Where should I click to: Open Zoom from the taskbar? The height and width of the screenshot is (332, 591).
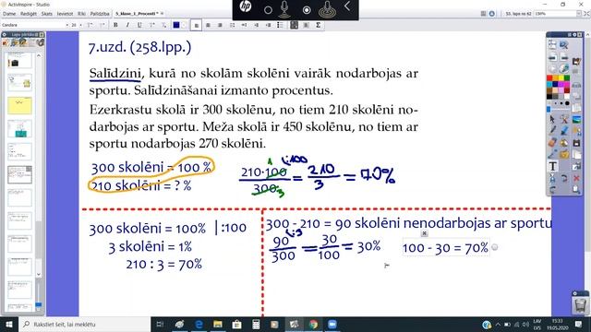tap(332, 324)
